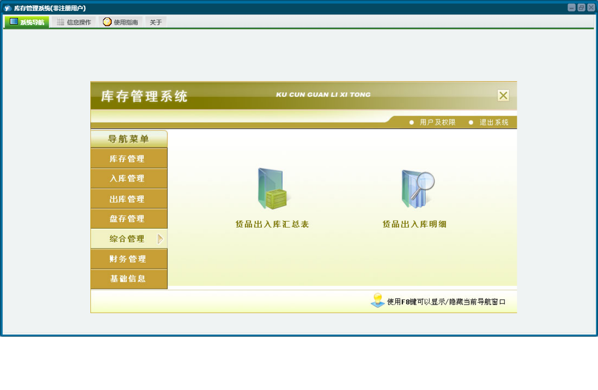The width and height of the screenshot is (598, 390).
Task: Close the navigation panel with its X button
Action: tap(503, 95)
